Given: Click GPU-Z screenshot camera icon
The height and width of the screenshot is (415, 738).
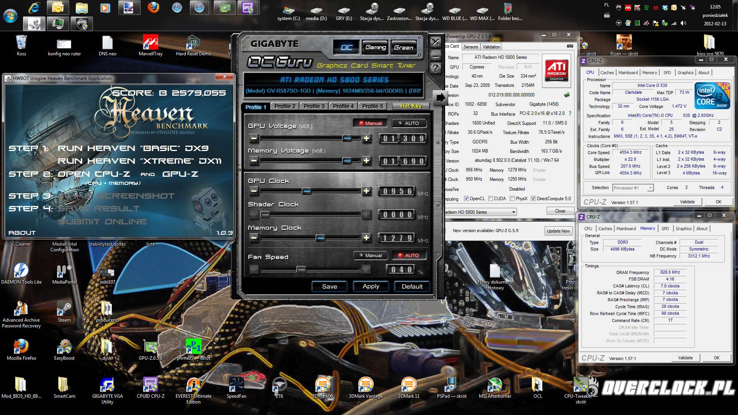Looking at the screenshot, I should [570, 46].
